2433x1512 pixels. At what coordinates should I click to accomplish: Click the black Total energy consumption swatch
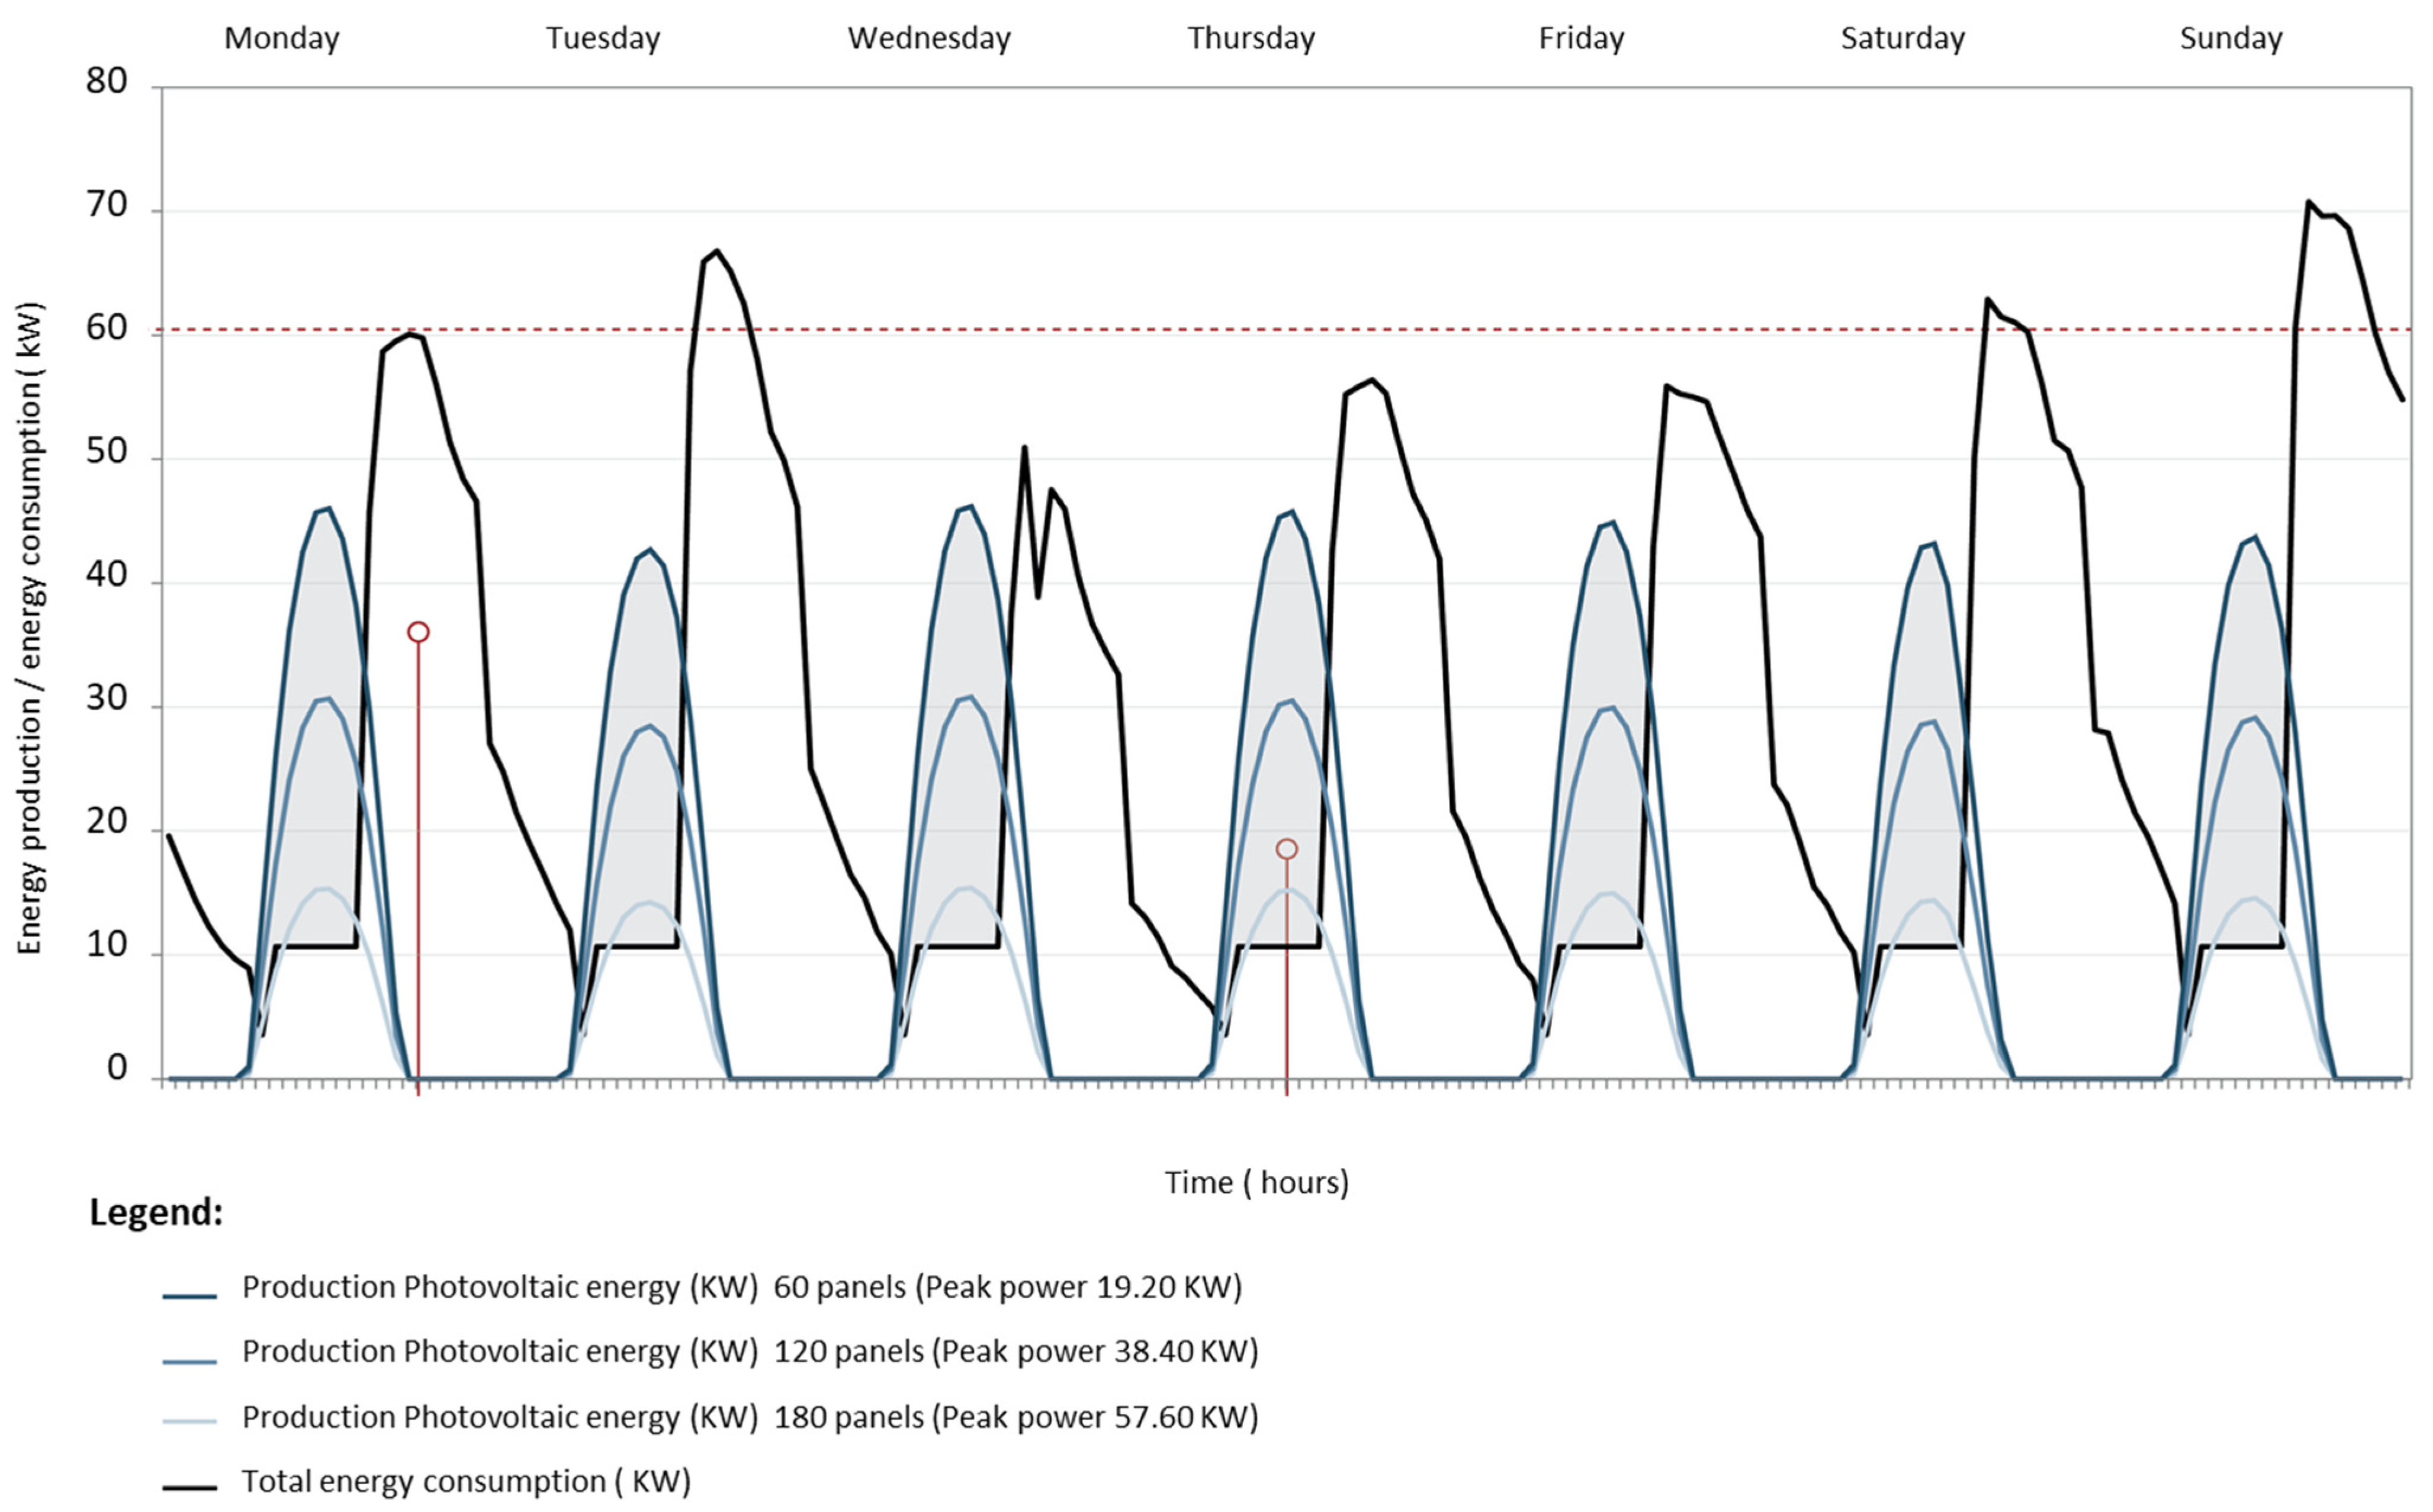tap(189, 1488)
